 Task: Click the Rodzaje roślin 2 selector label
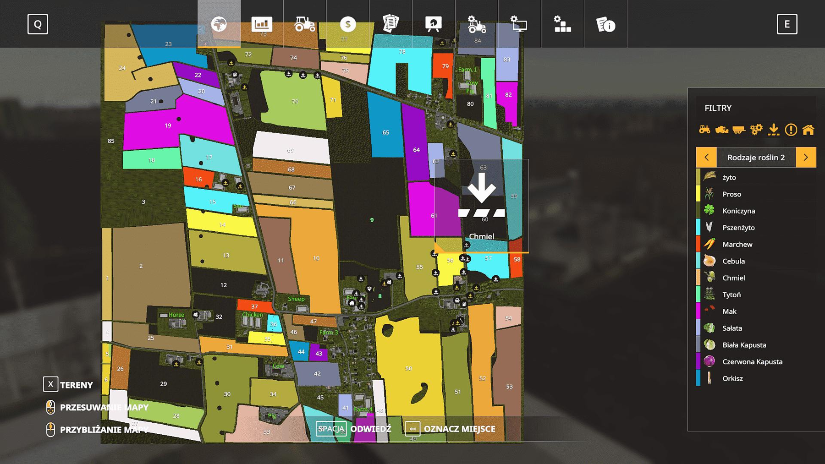click(756, 157)
